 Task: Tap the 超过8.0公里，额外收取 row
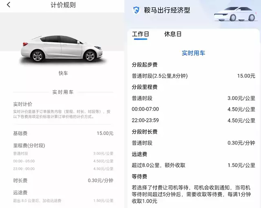tap(193, 165)
